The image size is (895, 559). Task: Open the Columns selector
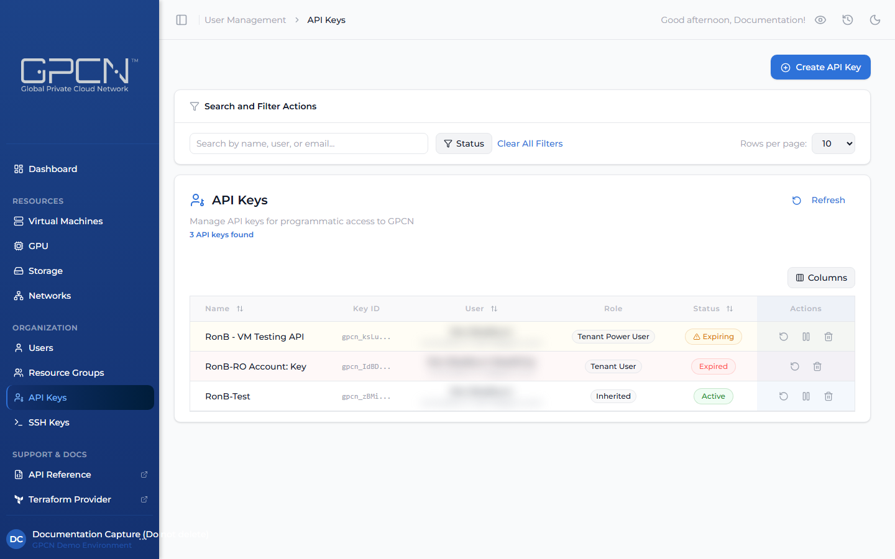coord(821,278)
